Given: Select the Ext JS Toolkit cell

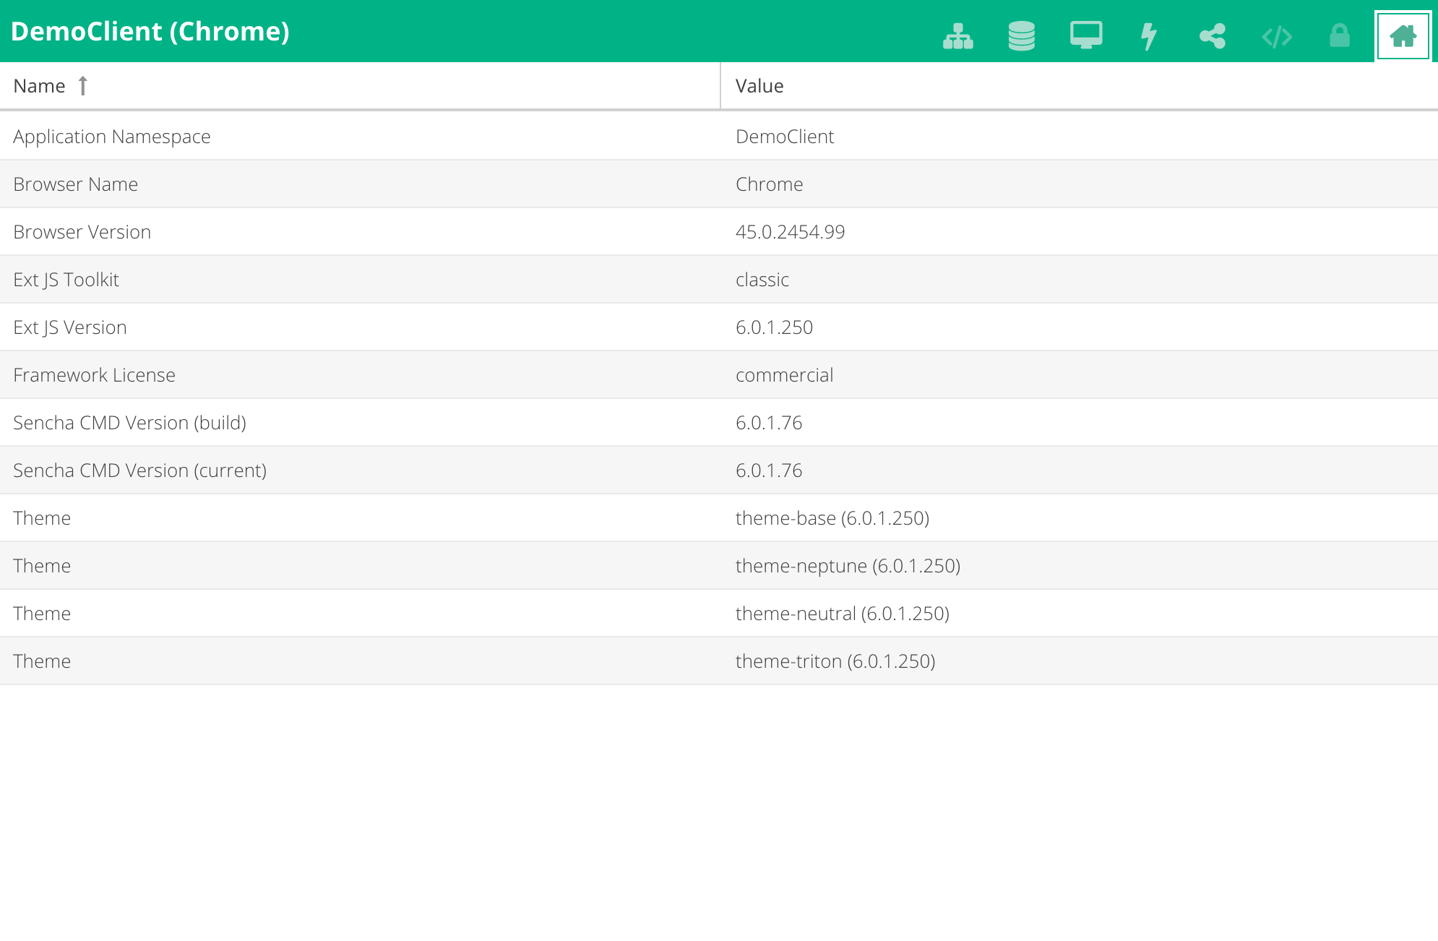Looking at the screenshot, I should pos(360,279).
